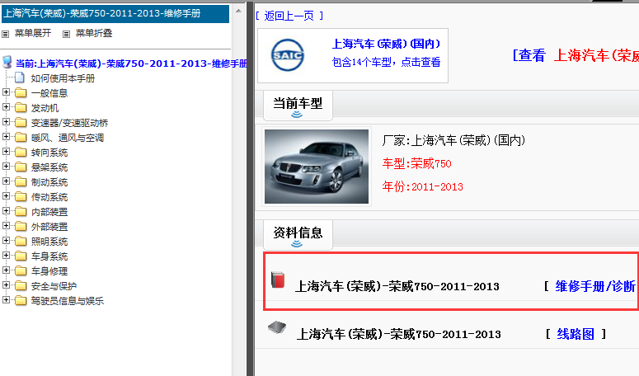Click the 一般信息 folder icon
The width and height of the screenshot is (639, 376).
pyautogui.click(x=21, y=93)
